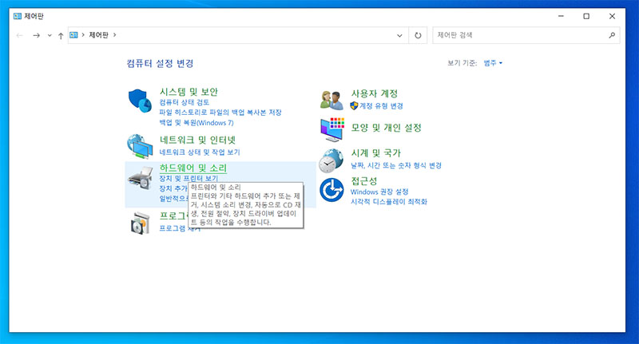639x344 pixels.
Task: Expand chevron after 제어판 in breadcrumb
Action: (x=114, y=35)
